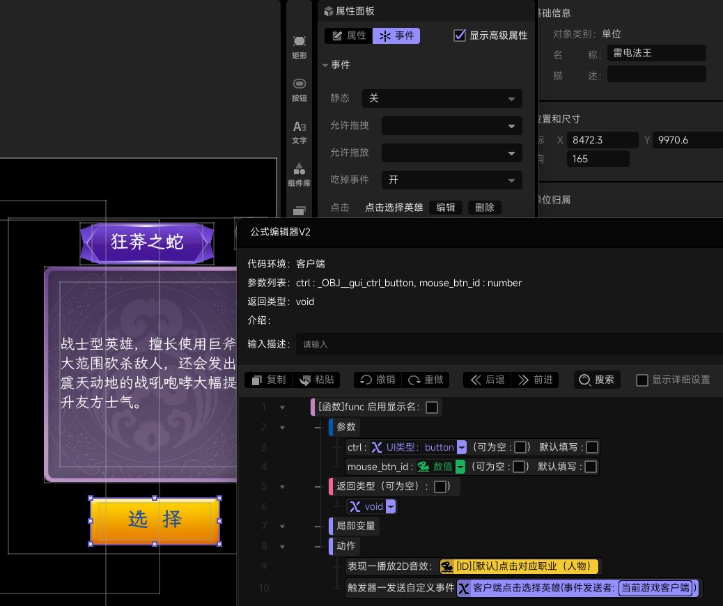
Task: Select the 矩形 rectangle component icon
Action: [x=299, y=47]
